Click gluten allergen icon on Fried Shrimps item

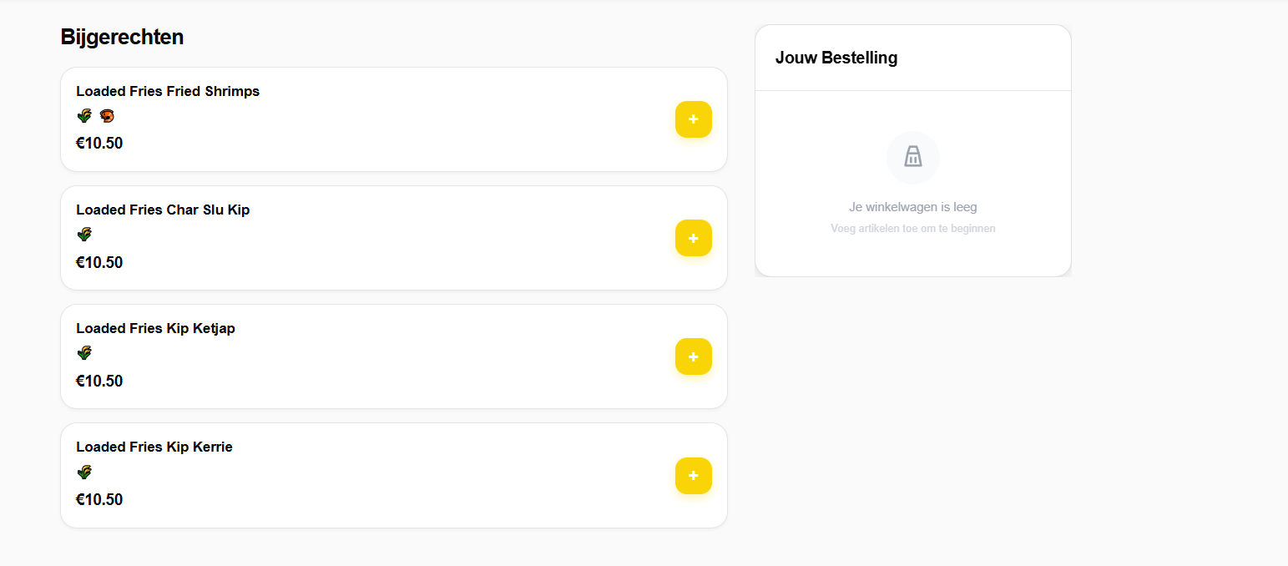(x=84, y=116)
